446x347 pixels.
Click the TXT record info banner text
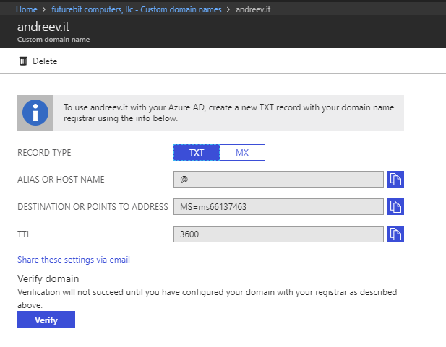tap(228, 113)
